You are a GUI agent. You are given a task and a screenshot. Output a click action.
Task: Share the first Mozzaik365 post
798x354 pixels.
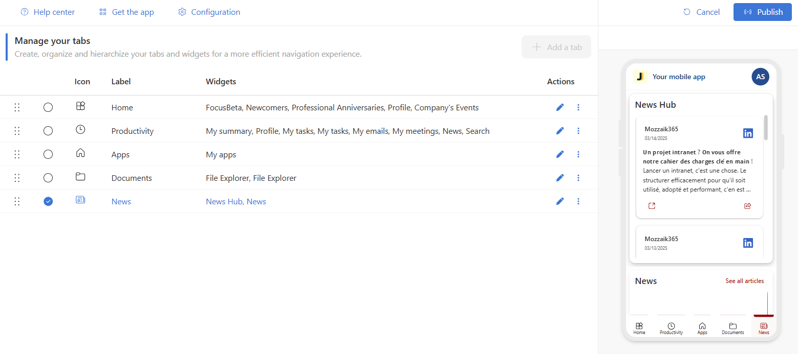coord(747,206)
